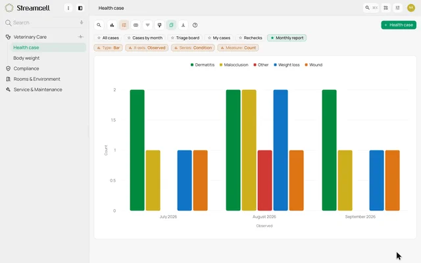
Task: Click the blue Weight loss bar in August 2026
Action: tap(281, 150)
